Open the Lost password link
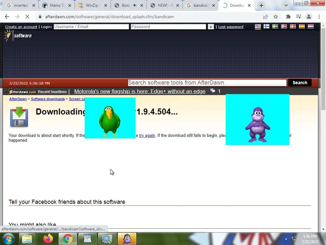 (x=230, y=27)
